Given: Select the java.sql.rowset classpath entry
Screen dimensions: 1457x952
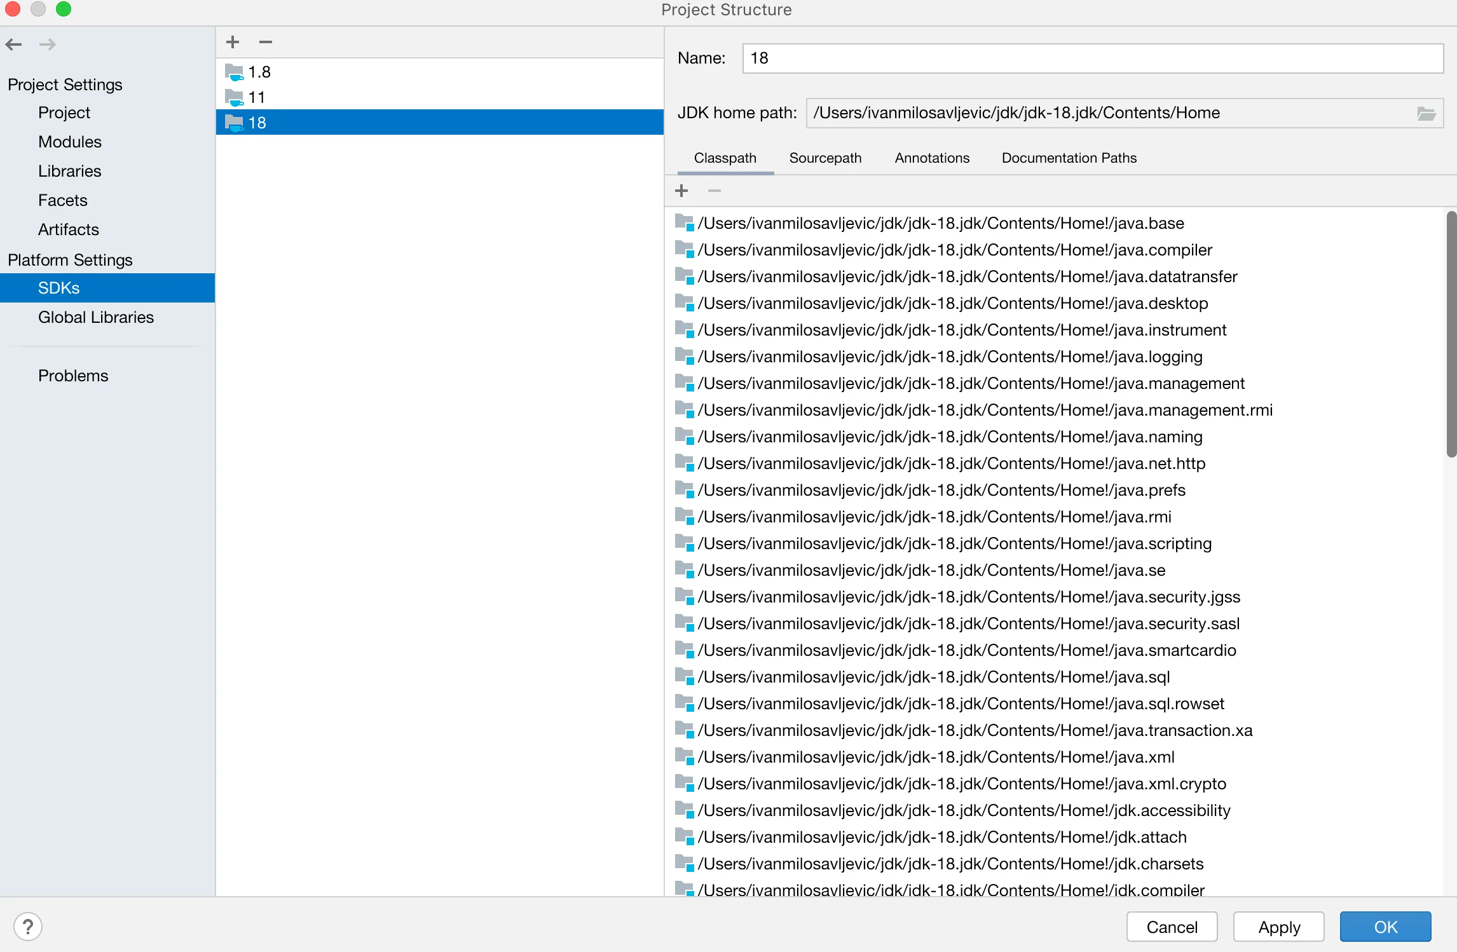Looking at the screenshot, I should [1055, 704].
